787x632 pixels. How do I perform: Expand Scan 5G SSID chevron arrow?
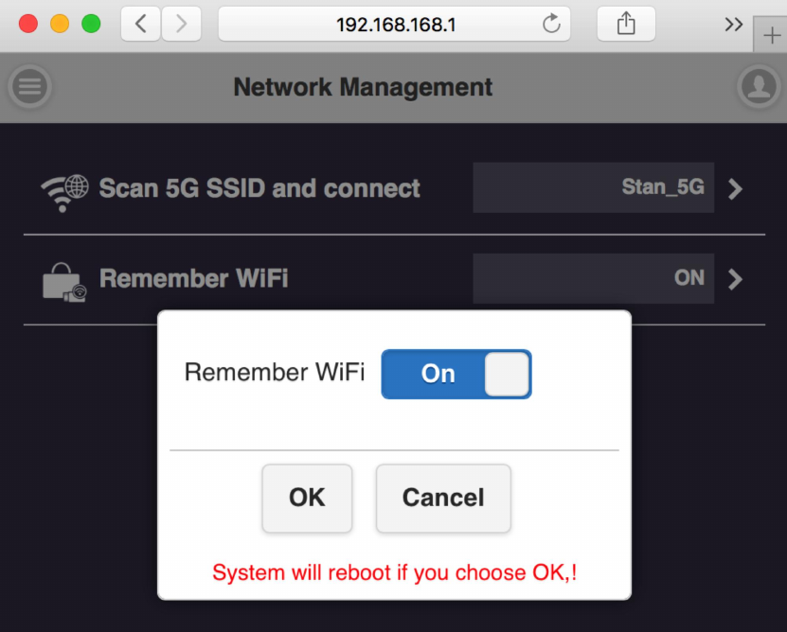[736, 188]
